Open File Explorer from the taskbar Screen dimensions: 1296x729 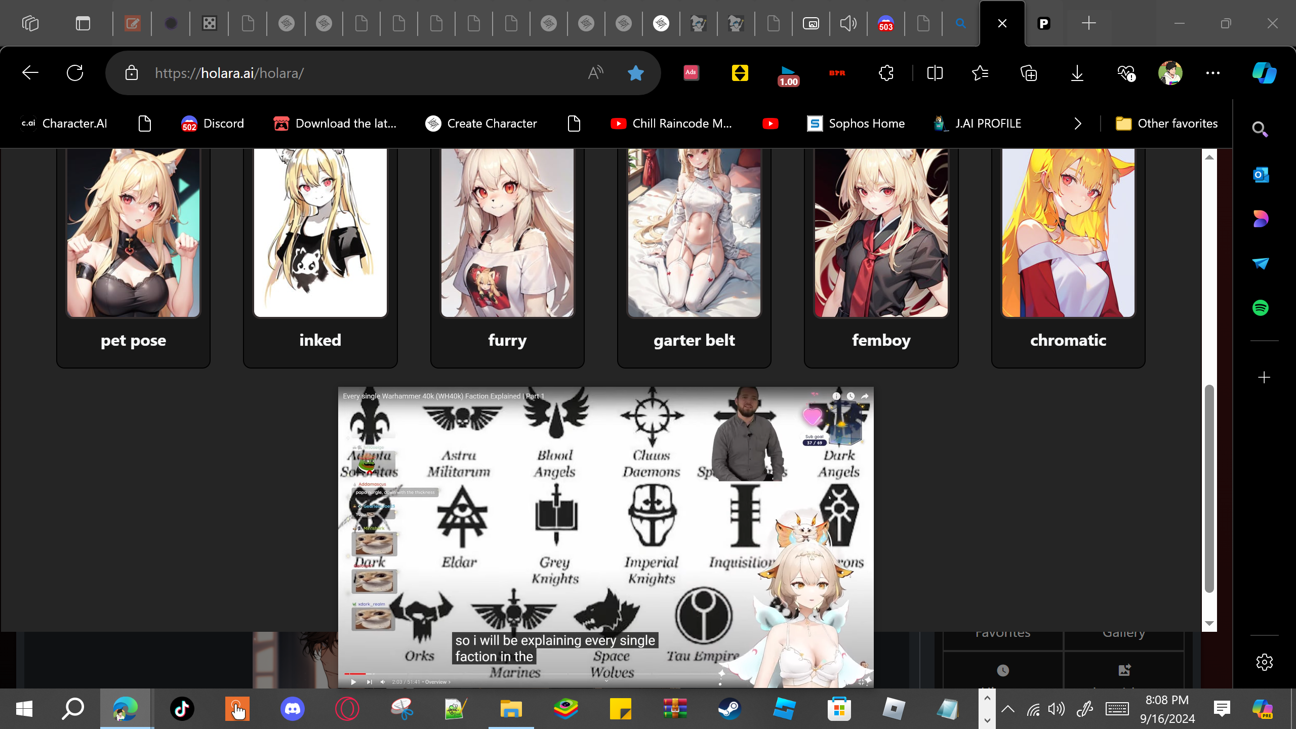(x=511, y=709)
